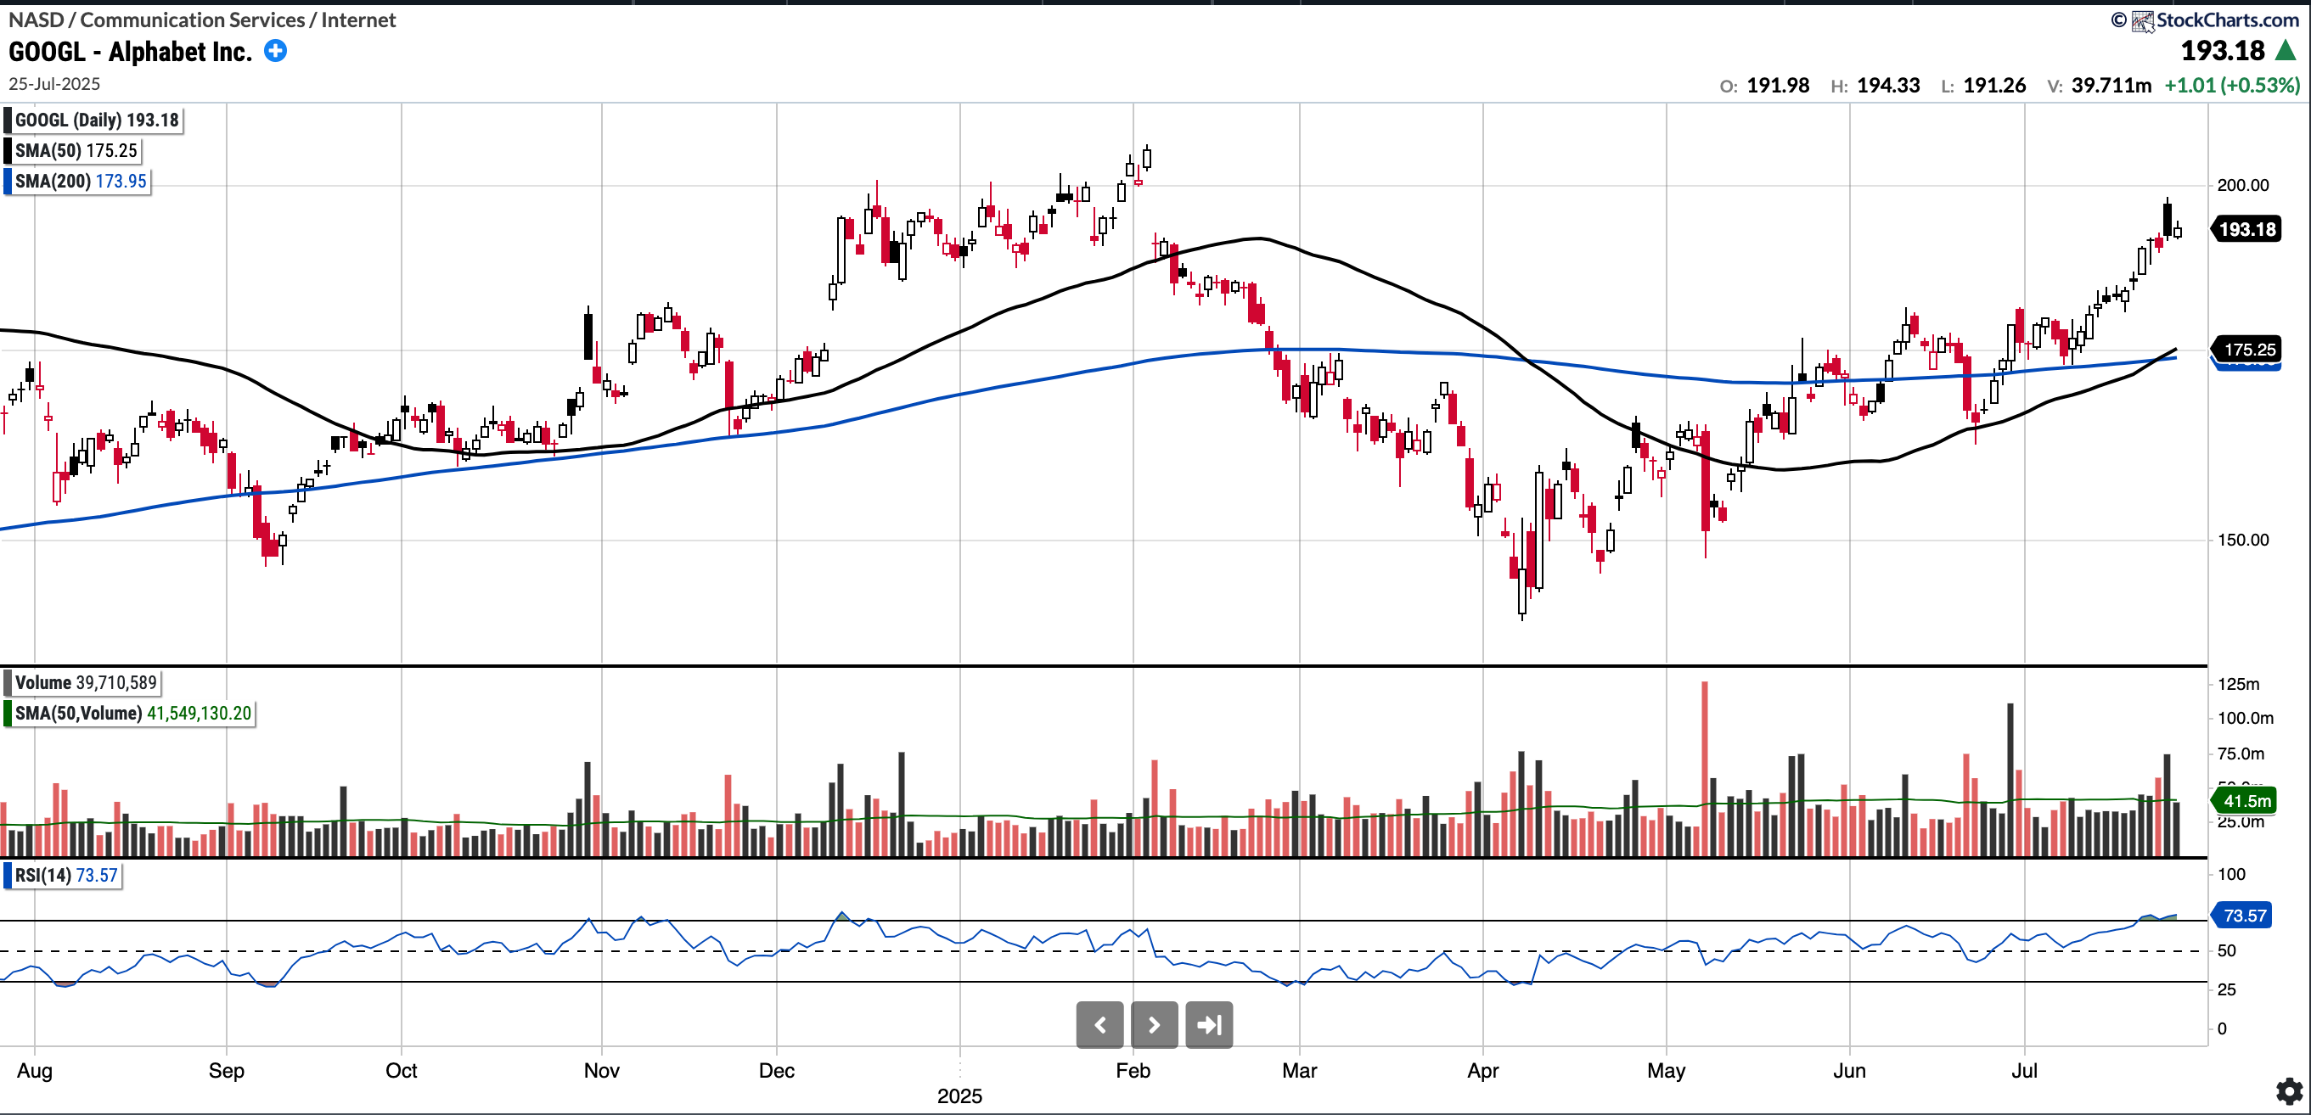Click the GOOGL - Alphabet Inc. title

tap(130, 52)
